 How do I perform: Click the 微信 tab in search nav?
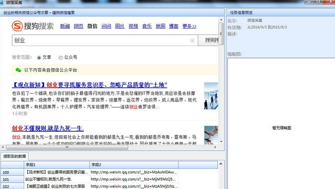92,26
